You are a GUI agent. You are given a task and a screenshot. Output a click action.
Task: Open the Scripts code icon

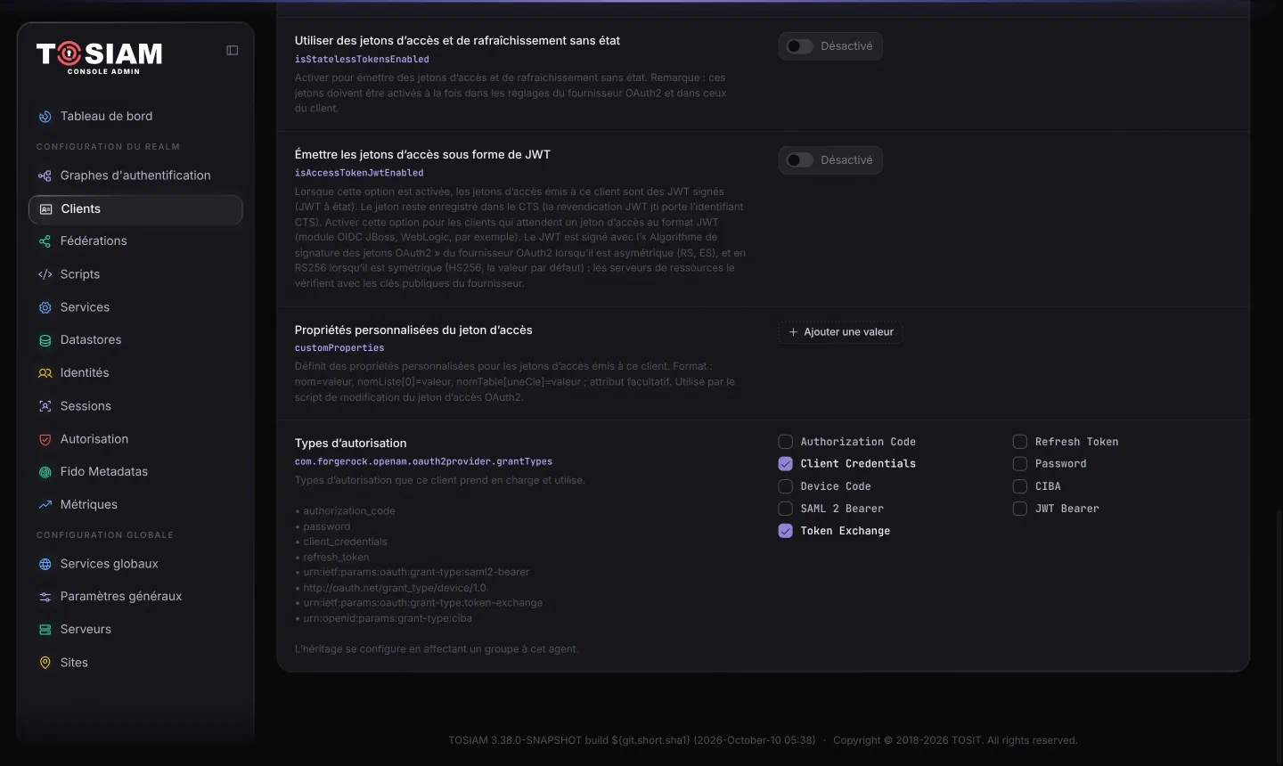[45, 274]
